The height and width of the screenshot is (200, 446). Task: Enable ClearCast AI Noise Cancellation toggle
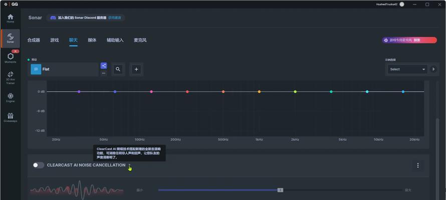[x=39, y=165]
